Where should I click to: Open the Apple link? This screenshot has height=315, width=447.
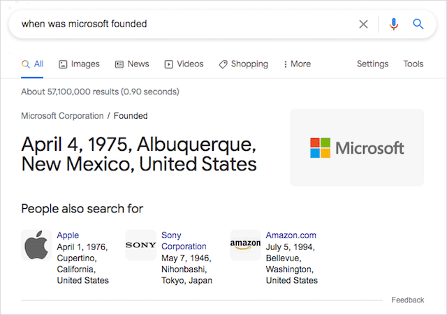[68, 235]
